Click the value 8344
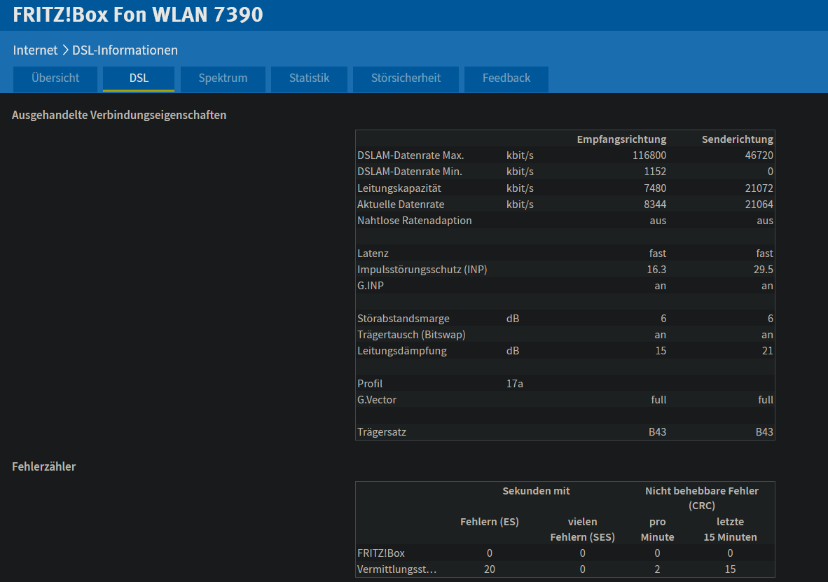 pyautogui.click(x=655, y=205)
